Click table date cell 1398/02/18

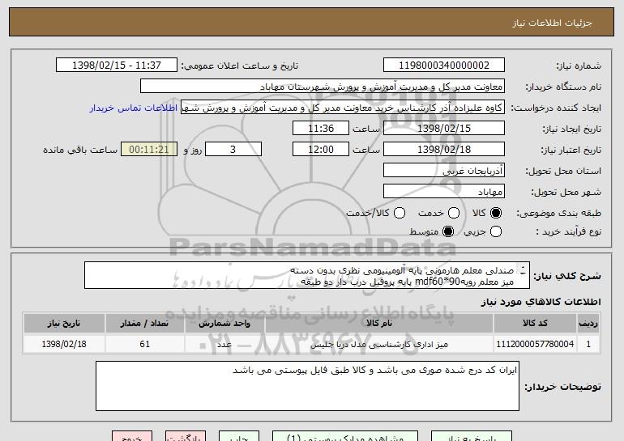[64, 344]
